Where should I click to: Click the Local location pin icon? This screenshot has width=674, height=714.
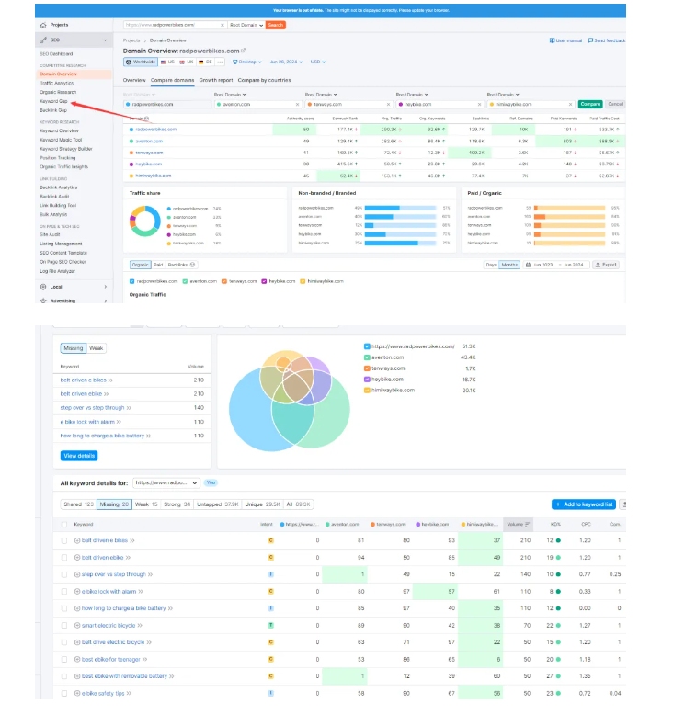coord(43,287)
